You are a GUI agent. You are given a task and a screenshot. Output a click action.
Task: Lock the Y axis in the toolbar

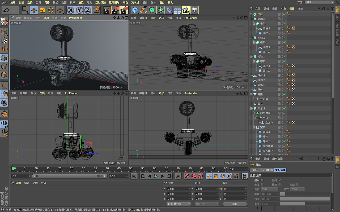coord(79,10)
